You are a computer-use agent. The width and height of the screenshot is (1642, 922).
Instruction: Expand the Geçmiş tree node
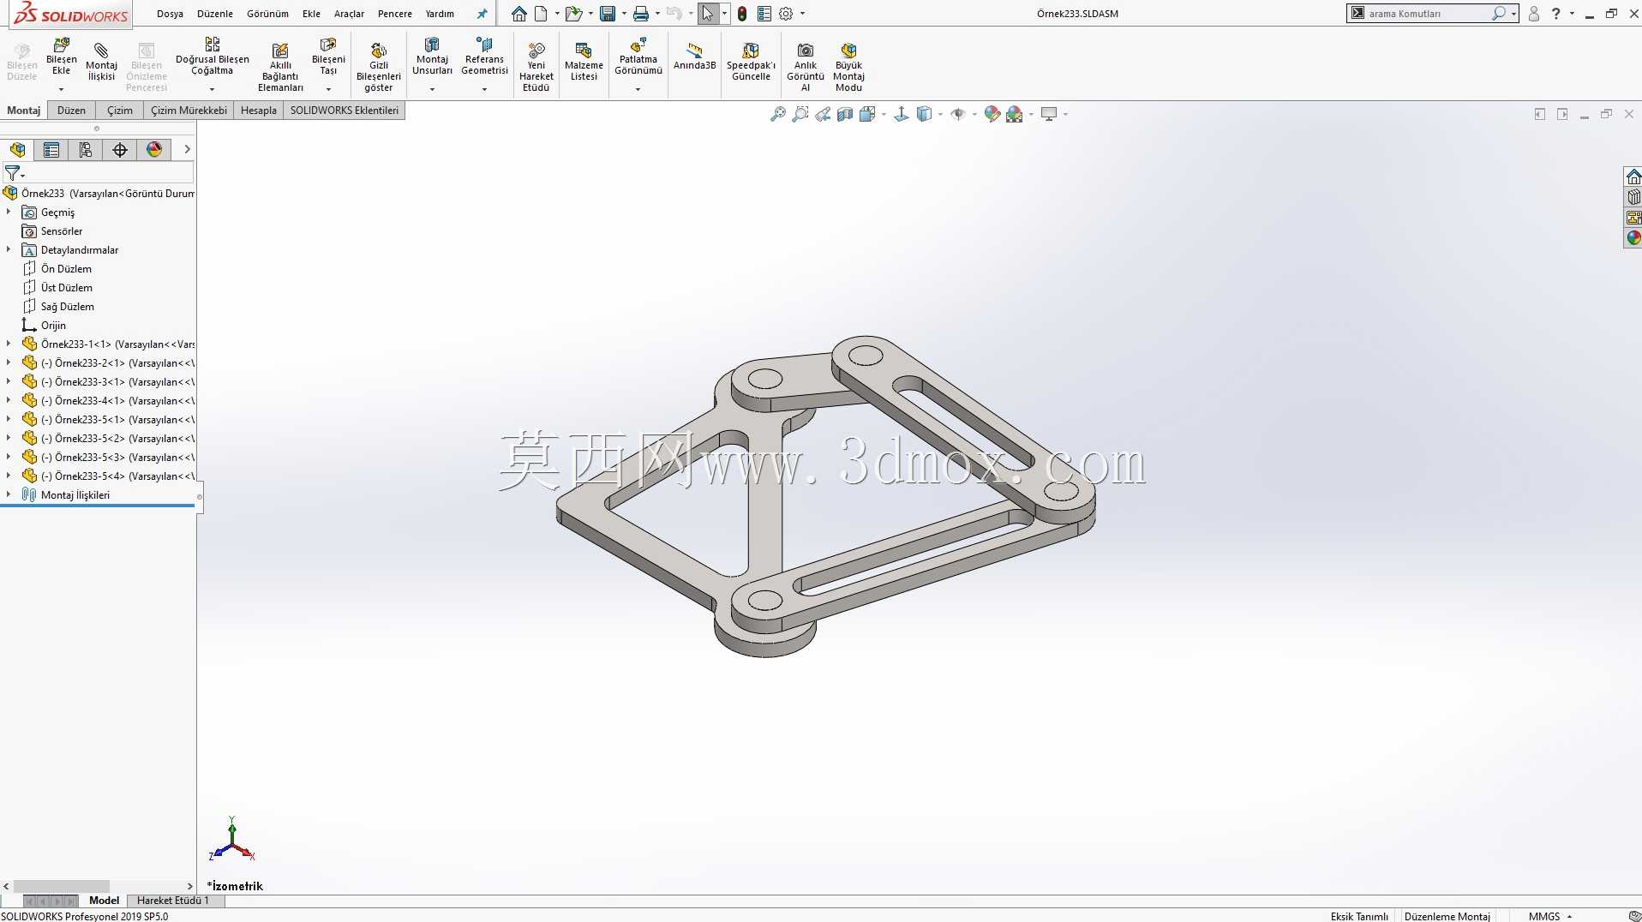click(x=9, y=212)
